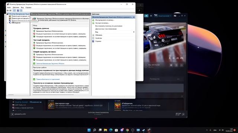This screenshot has height=133, width=238.
Task: Click the Общий профиль активен heading
Action: [x=45, y=52]
